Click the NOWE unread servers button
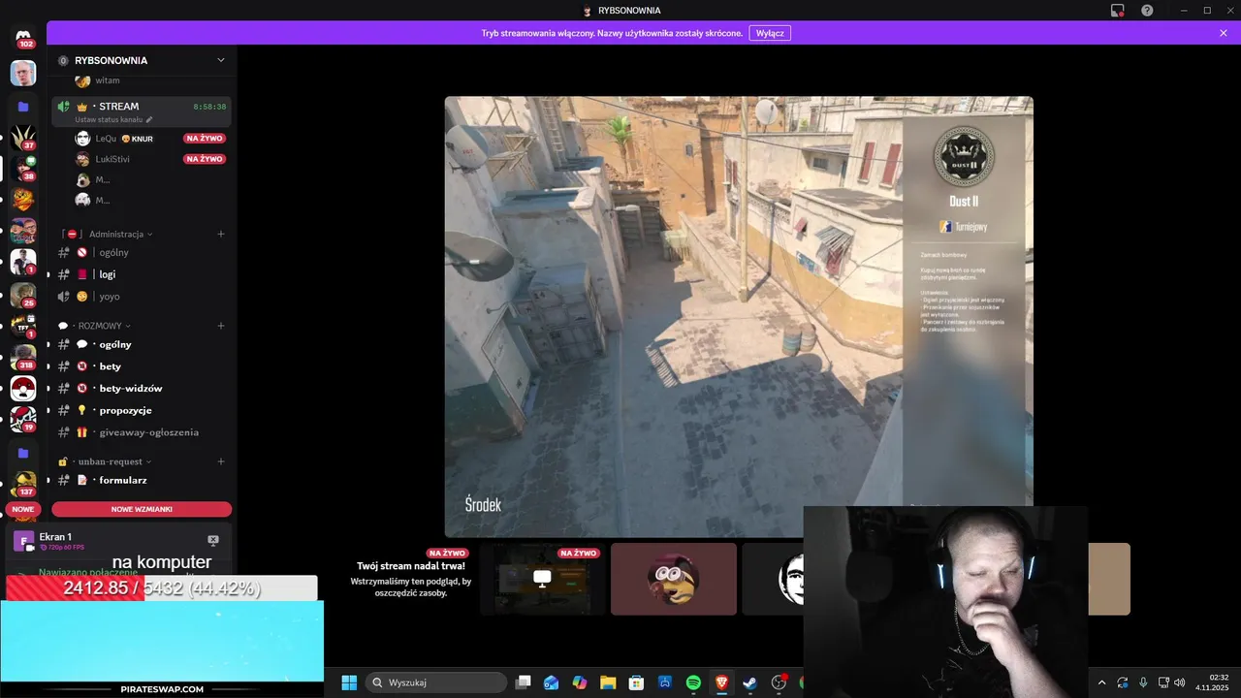The image size is (1241, 698). [x=23, y=509]
